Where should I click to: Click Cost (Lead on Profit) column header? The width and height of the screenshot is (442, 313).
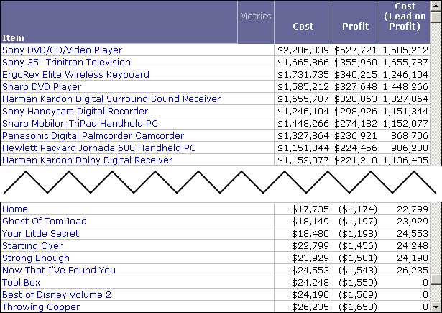pos(405,17)
